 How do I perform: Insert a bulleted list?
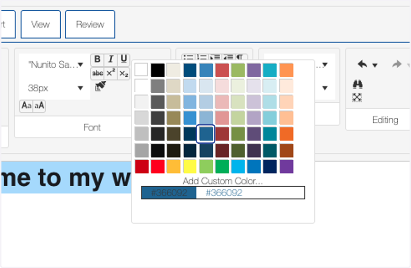[x=188, y=57]
